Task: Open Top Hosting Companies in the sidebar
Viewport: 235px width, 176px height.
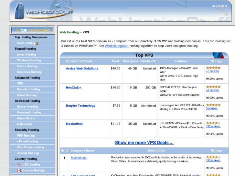Action: (31, 37)
